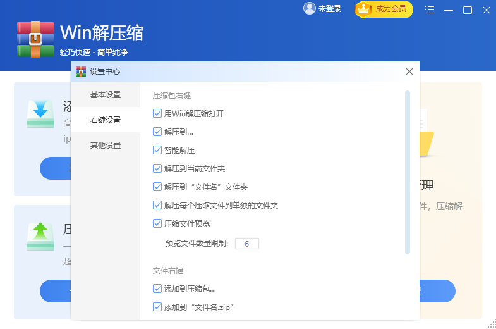The height and width of the screenshot is (329, 496).
Task: Toggle 解压每个压缩文件到单独的文件夹 checkbox
Action: [157, 205]
